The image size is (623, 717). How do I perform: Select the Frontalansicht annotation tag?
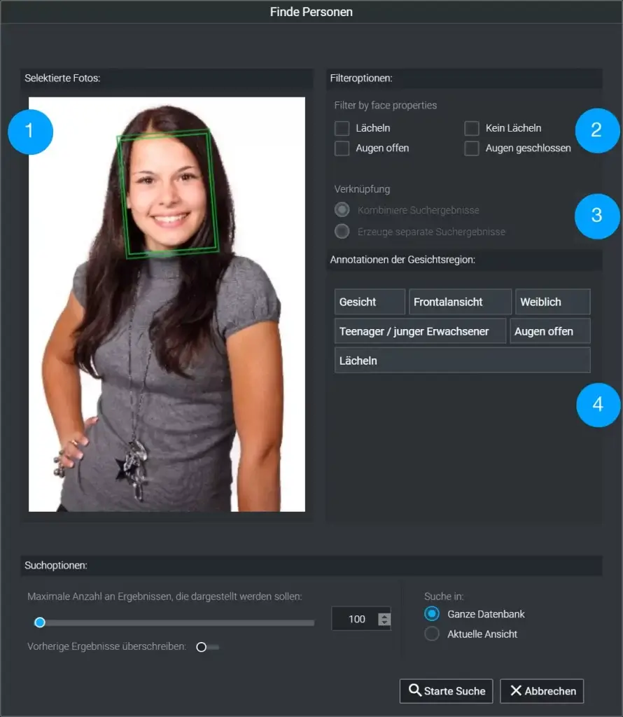(x=459, y=302)
